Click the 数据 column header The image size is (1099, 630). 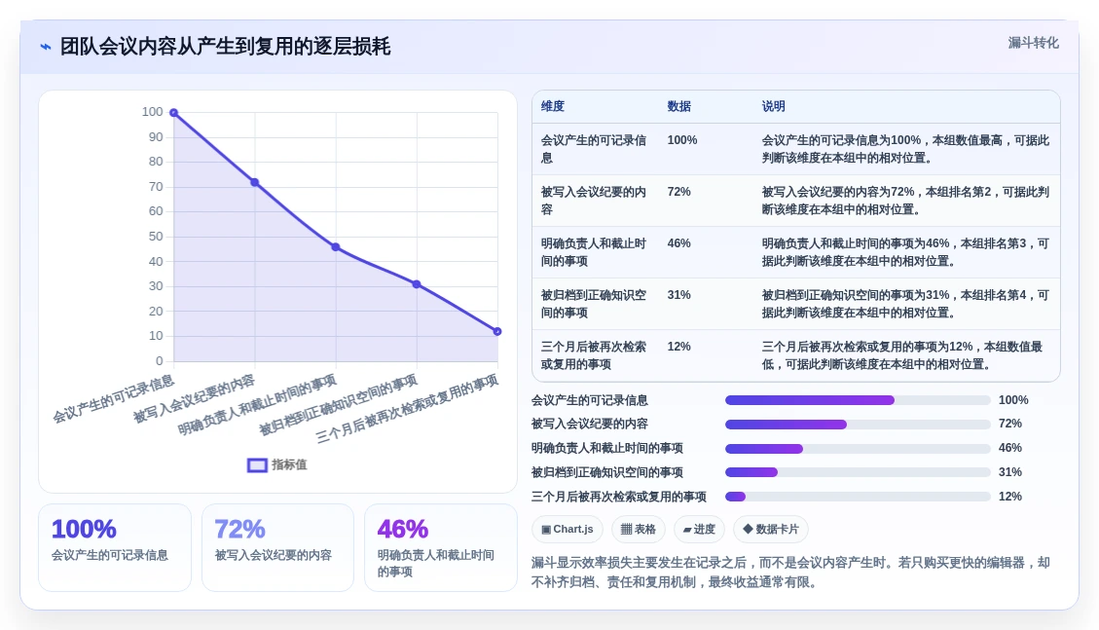[x=678, y=106]
